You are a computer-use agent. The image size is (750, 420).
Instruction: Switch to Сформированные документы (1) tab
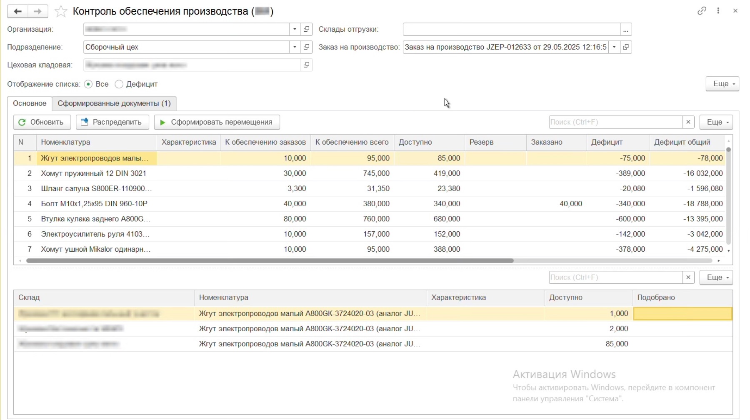tap(114, 103)
